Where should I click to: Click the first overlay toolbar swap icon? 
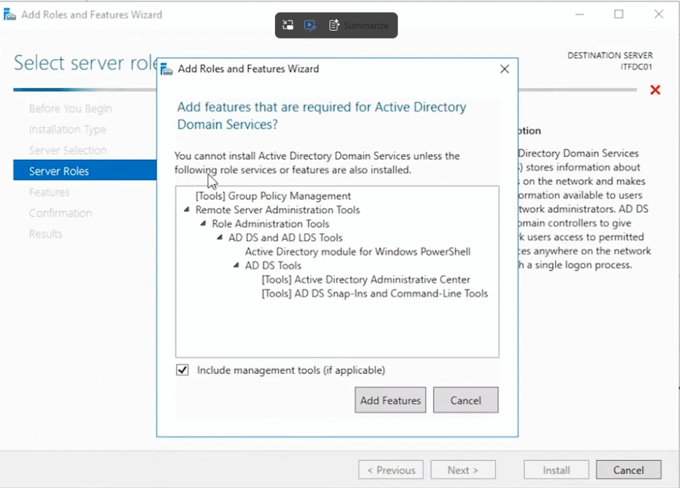(288, 25)
